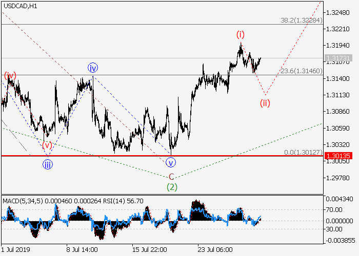Click the blue circled v wave marker
The width and height of the screenshot is (359, 256).
(171, 163)
